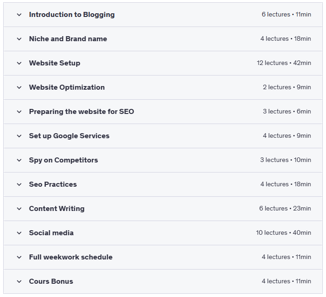Image resolution: width=326 pixels, height=297 pixels.
Task: Select the Cours Bonus section title
Action: click(x=51, y=281)
